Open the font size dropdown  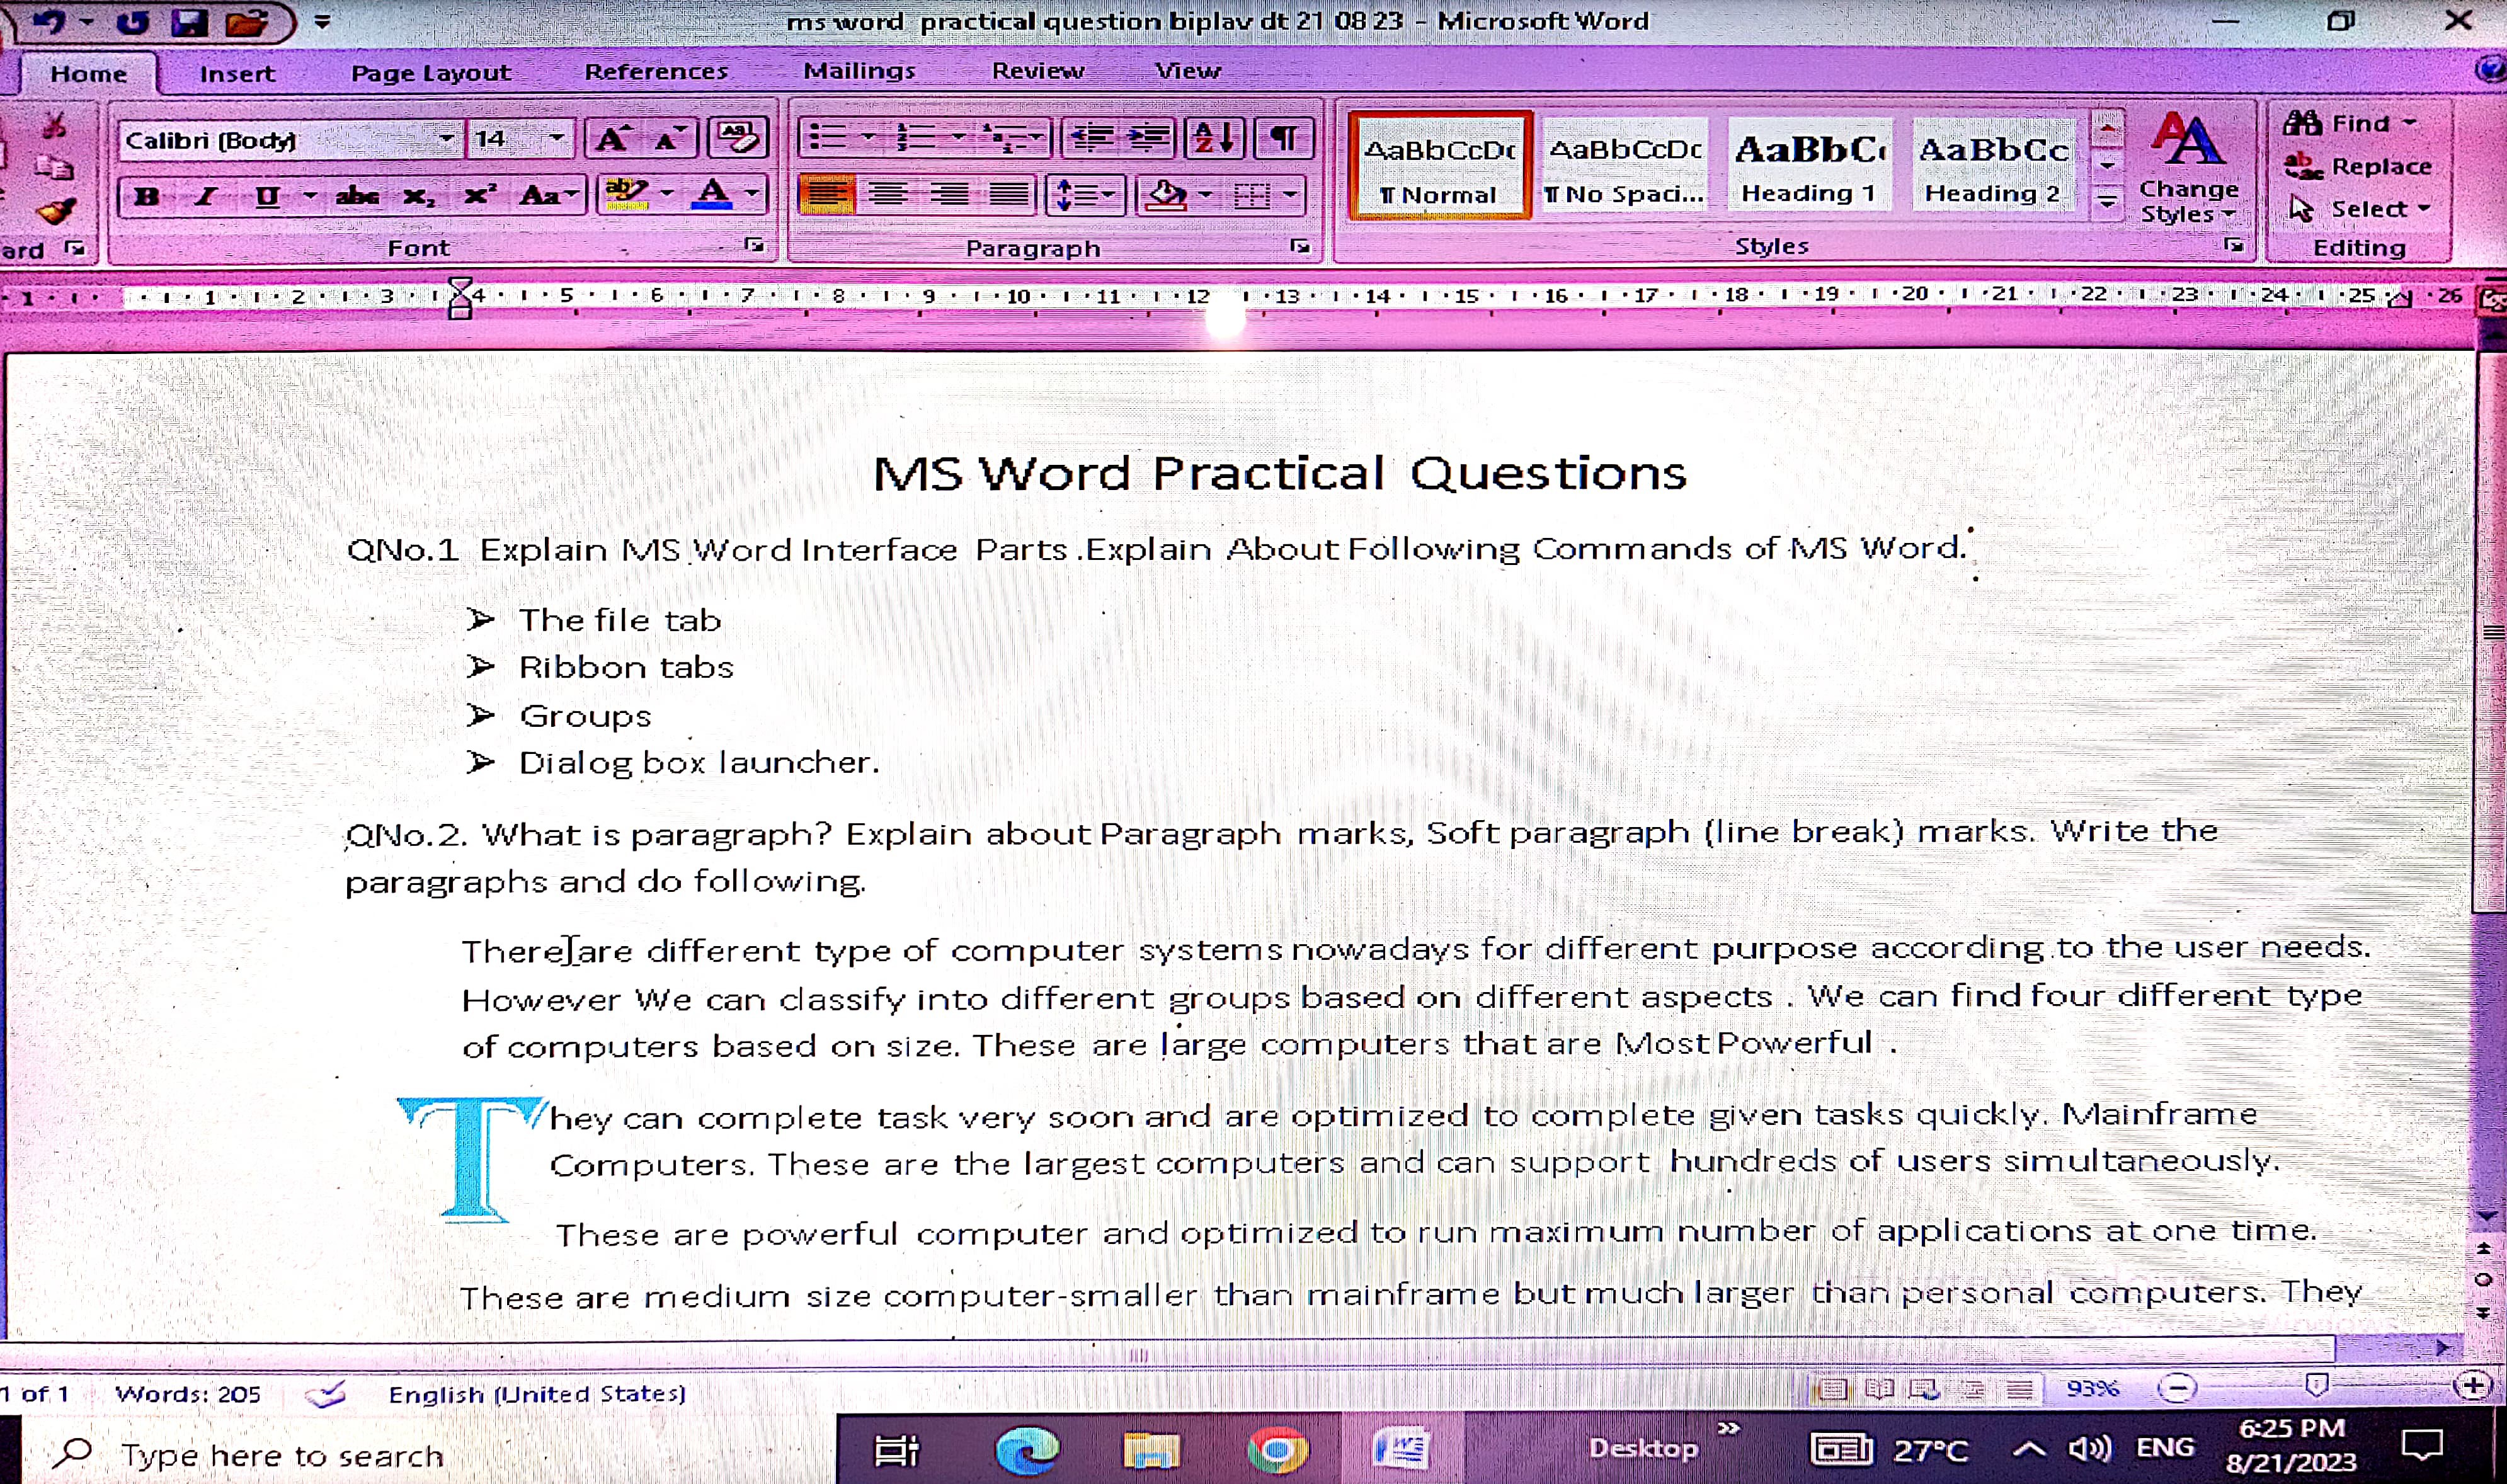click(556, 139)
